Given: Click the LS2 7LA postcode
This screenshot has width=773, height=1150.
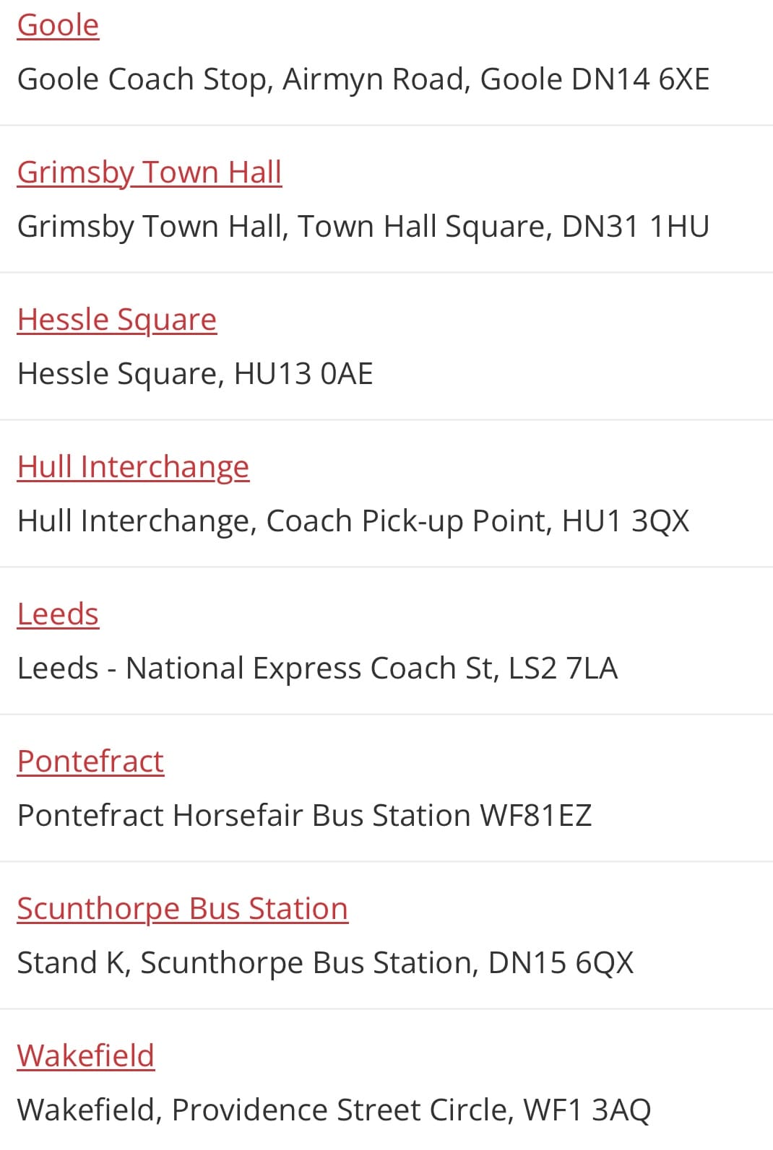Looking at the screenshot, I should 563,668.
